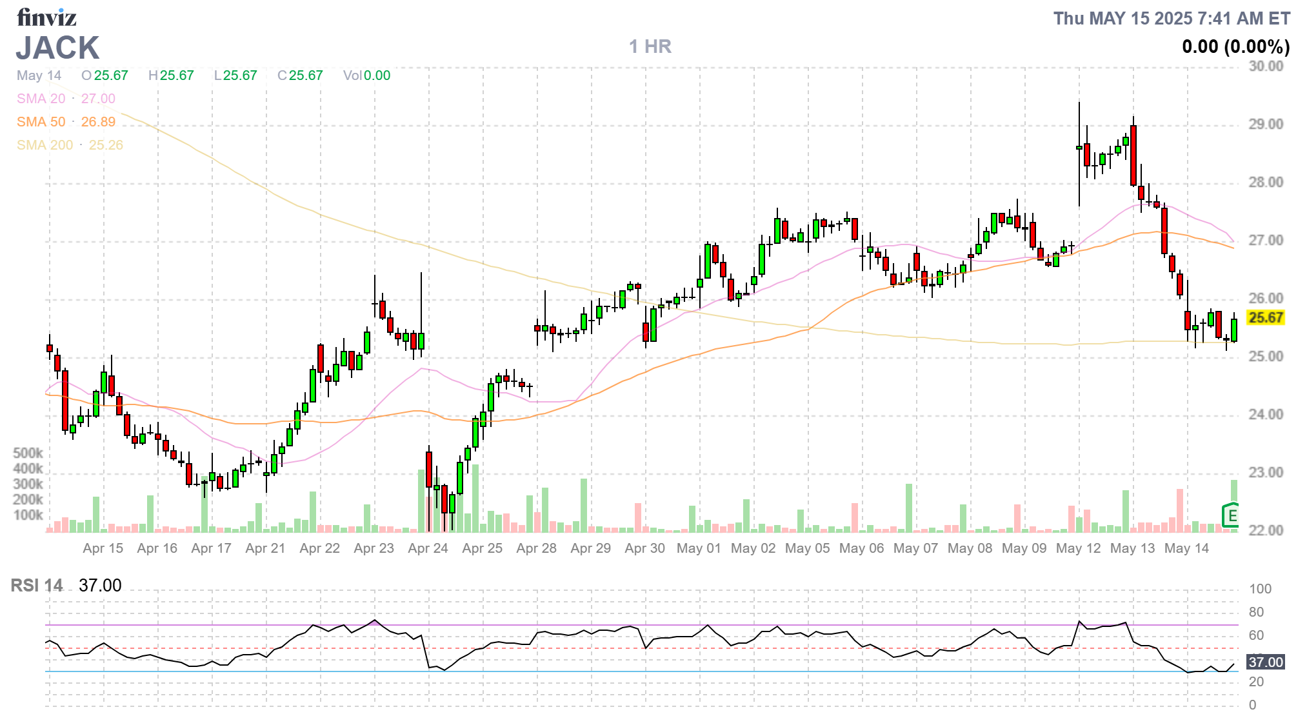This screenshot has width=1307, height=725.
Task: Click the Thu MAY 15 2025 timestamp
Action: click(1171, 19)
